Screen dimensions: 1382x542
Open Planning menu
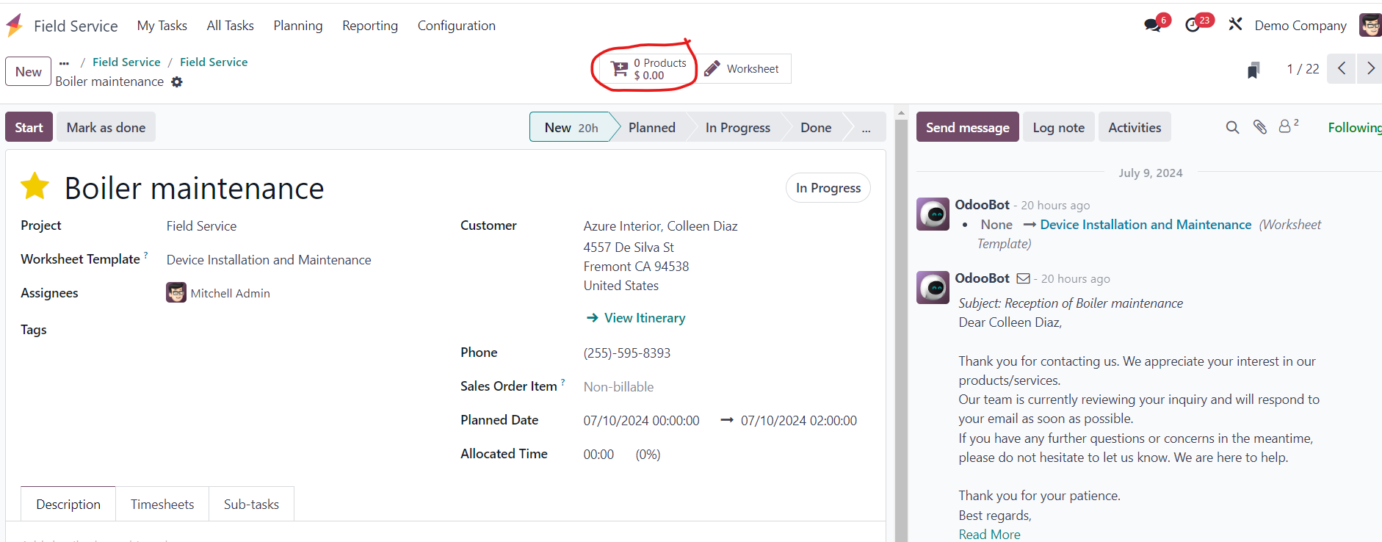(298, 26)
